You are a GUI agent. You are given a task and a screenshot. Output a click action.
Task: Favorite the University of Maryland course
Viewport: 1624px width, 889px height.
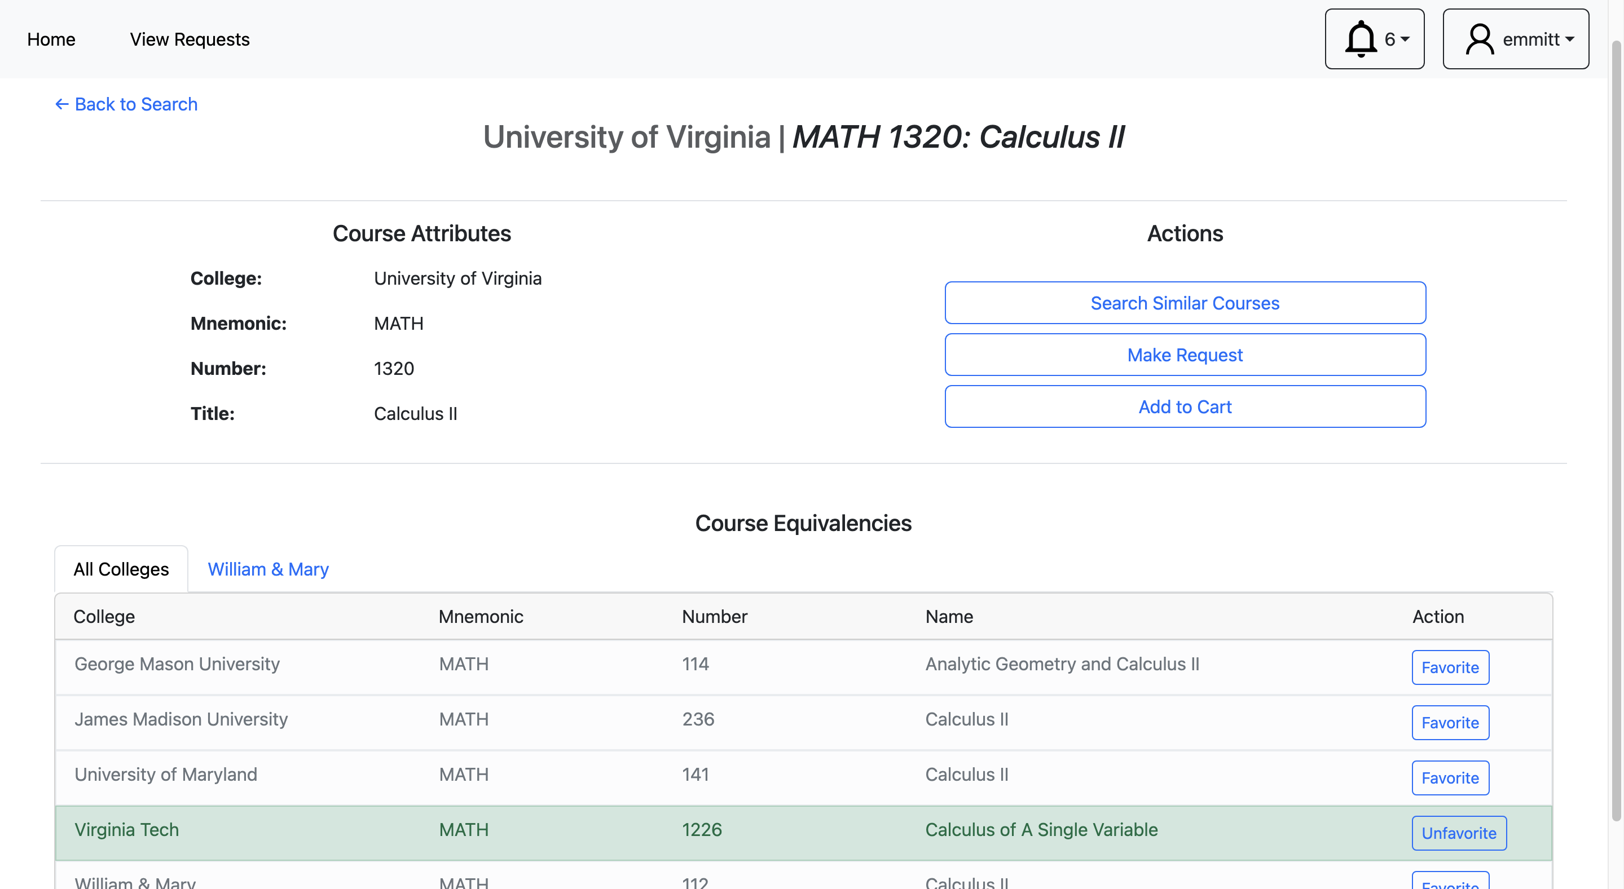pos(1450,778)
